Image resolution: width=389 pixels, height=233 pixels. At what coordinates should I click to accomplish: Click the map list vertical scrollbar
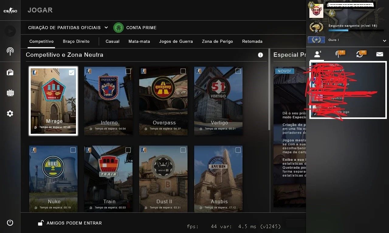(x=269, y=89)
